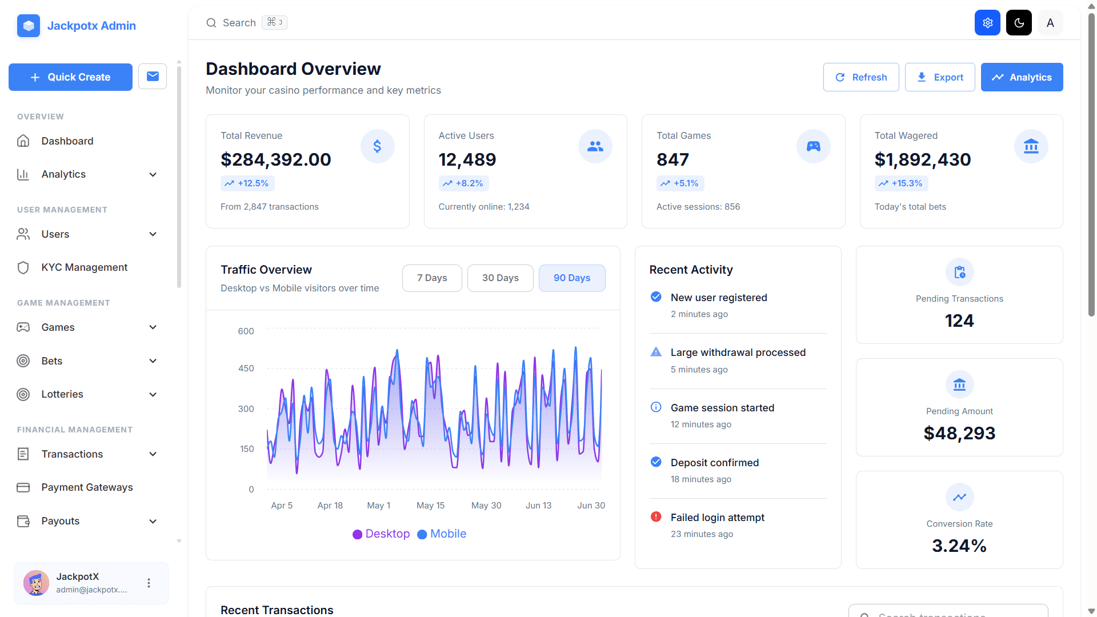Click the Refresh button

[860, 77]
